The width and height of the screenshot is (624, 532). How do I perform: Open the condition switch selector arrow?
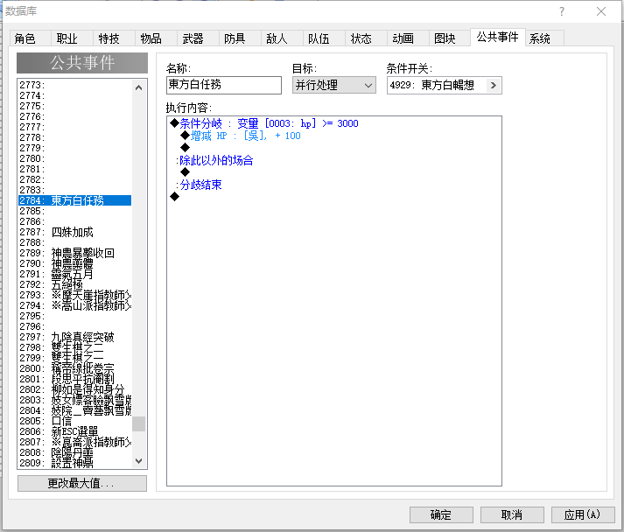tap(494, 85)
